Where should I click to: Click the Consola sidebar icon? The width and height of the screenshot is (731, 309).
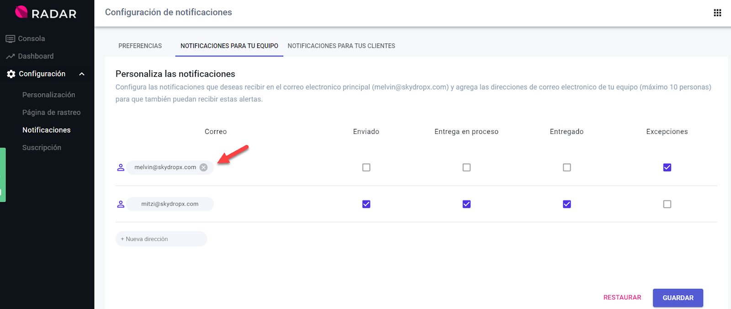coord(10,39)
